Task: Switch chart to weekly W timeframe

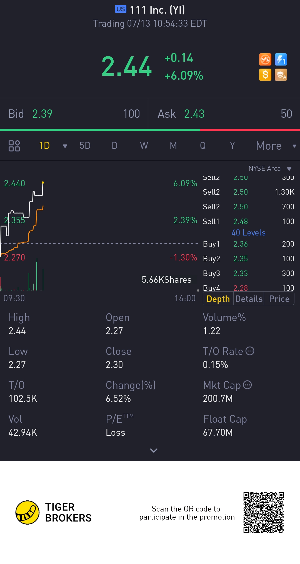Action: click(144, 146)
